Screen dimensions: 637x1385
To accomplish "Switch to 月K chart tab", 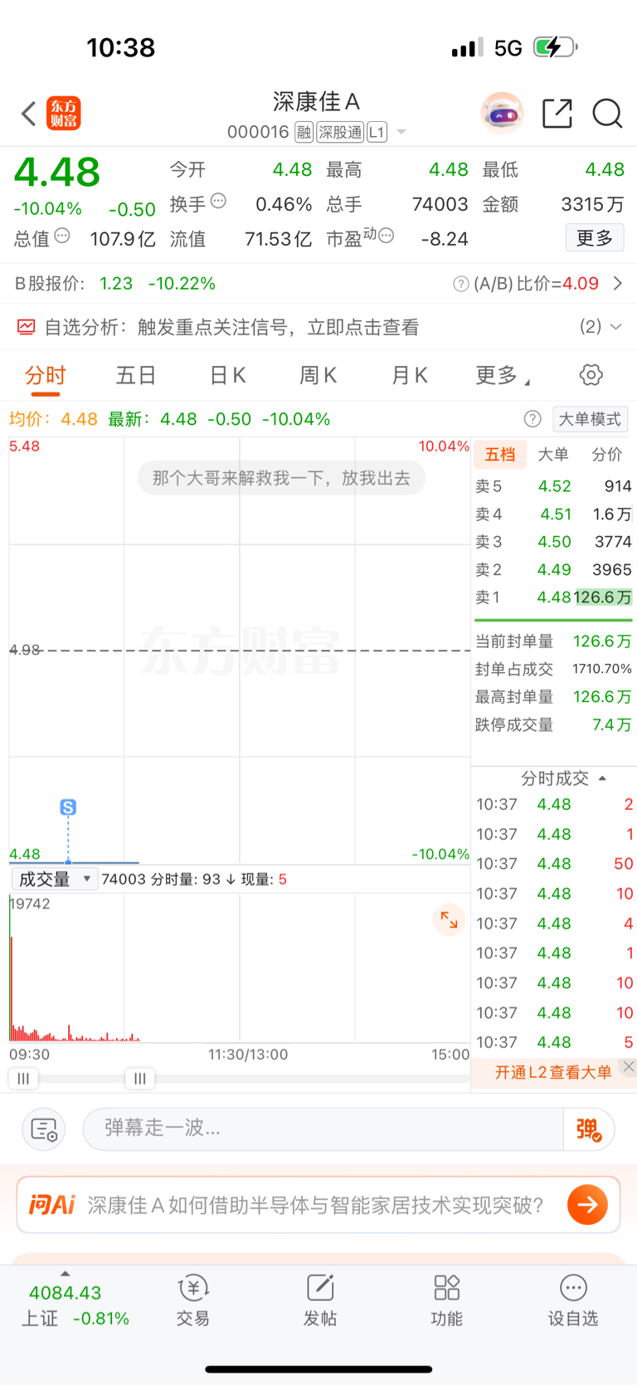I will pyautogui.click(x=410, y=376).
